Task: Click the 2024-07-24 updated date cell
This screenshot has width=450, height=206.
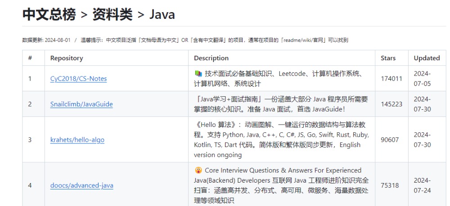Action: pyautogui.click(x=422, y=185)
